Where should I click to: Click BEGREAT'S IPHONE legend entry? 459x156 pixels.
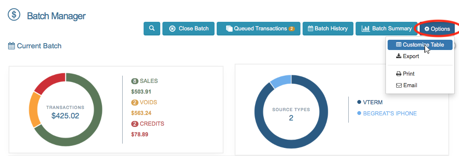387,113
